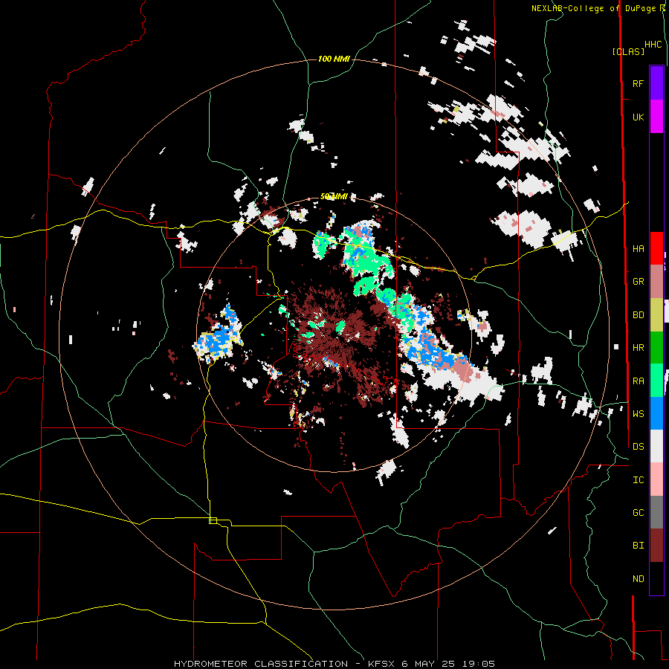Click the BD legend label
This screenshot has height=669, width=669.
point(638,315)
